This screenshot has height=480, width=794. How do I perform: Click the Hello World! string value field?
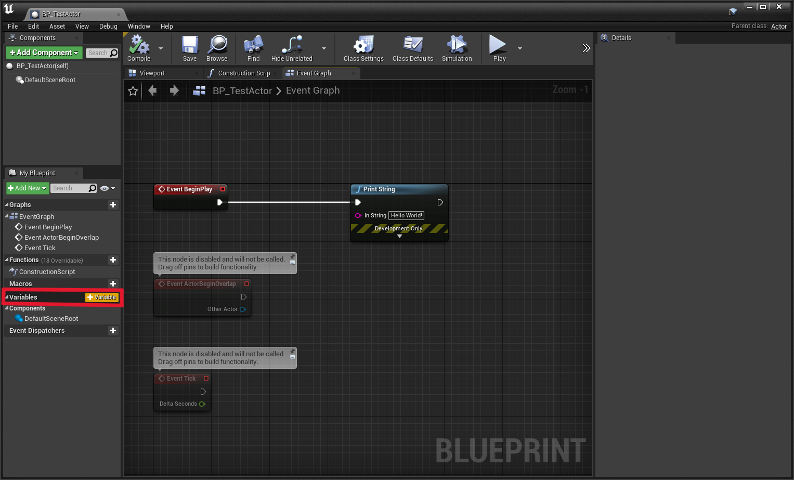[x=407, y=215]
